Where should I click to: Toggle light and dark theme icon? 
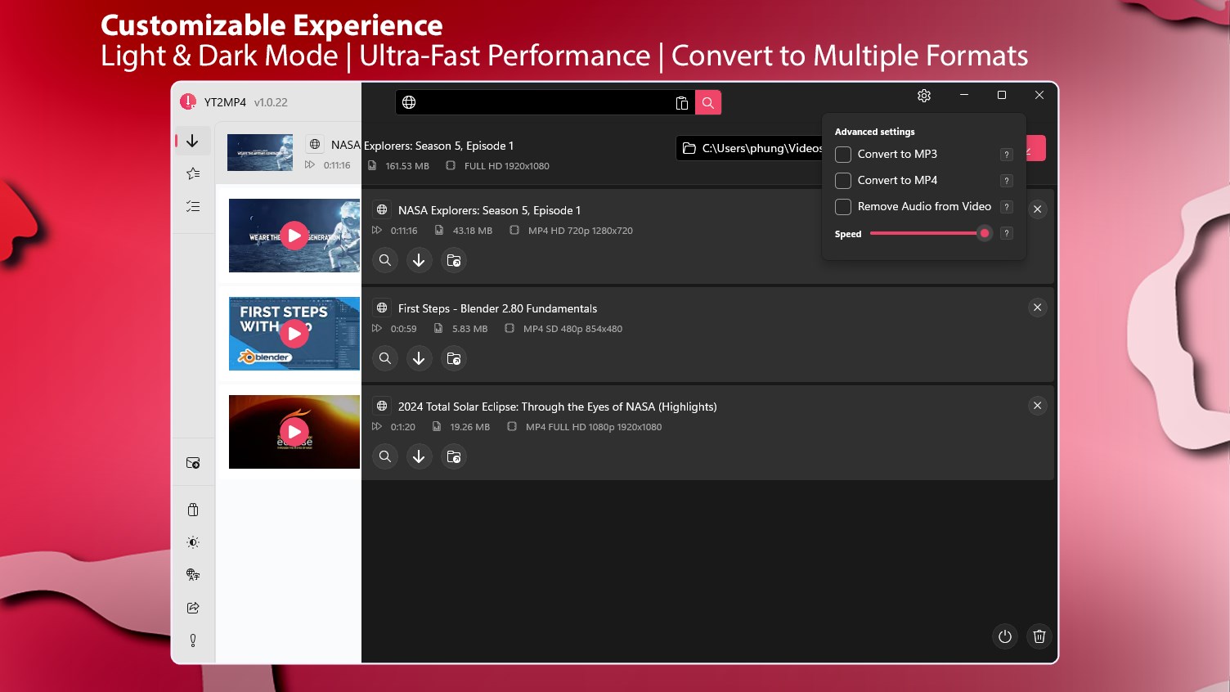pyautogui.click(x=193, y=542)
